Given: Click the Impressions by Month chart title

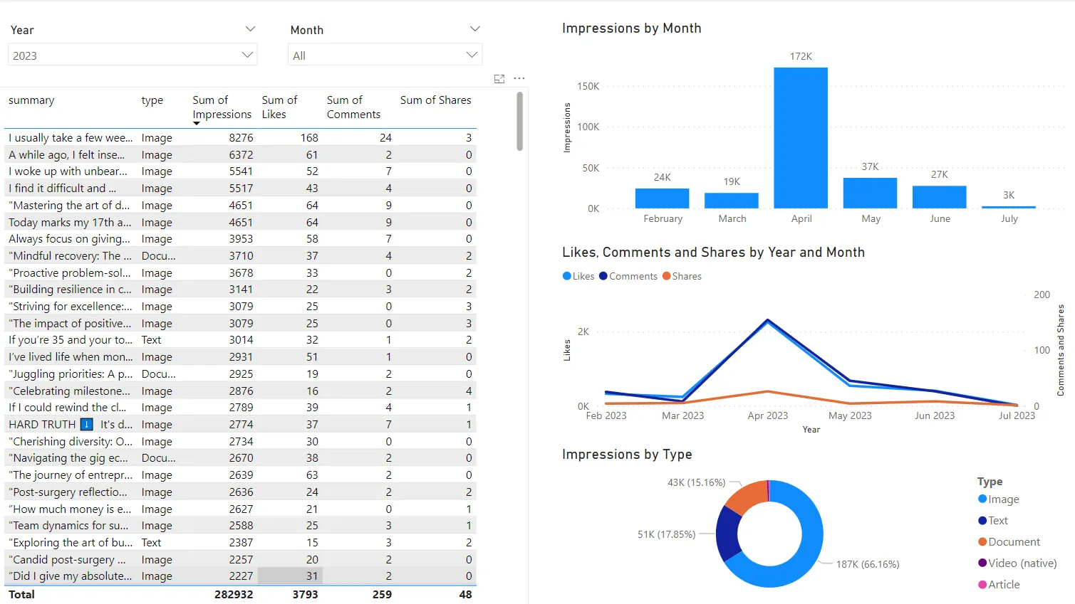Looking at the screenshot, I should point(631,28).
